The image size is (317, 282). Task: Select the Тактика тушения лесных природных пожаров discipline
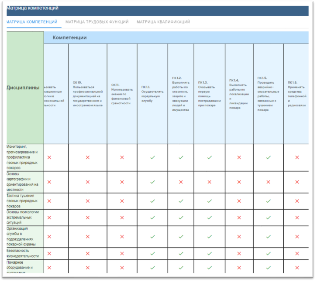pos(25,201)
